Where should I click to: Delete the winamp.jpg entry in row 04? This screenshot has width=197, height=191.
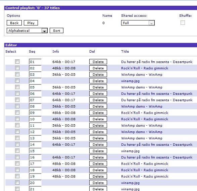click(x=98, y=81)
